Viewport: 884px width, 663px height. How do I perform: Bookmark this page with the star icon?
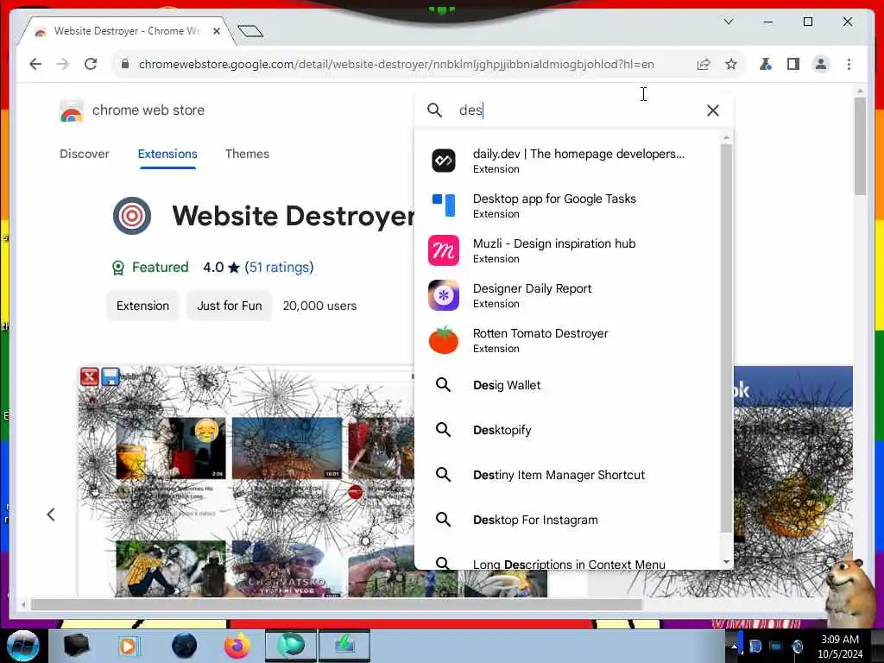(731, 64)
